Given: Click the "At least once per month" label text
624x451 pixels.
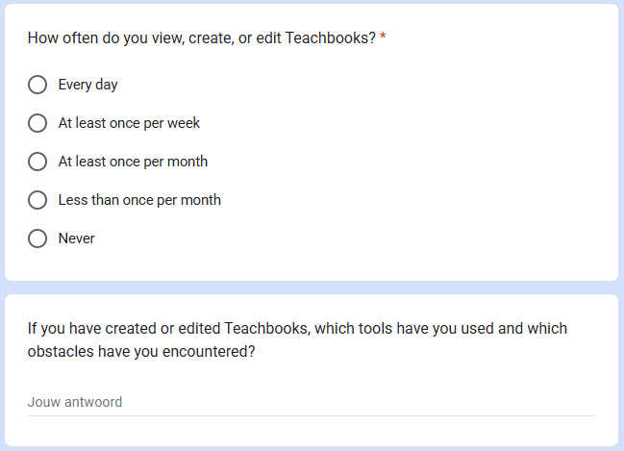Looking at the screenshot, I should [x=133, y=162].
